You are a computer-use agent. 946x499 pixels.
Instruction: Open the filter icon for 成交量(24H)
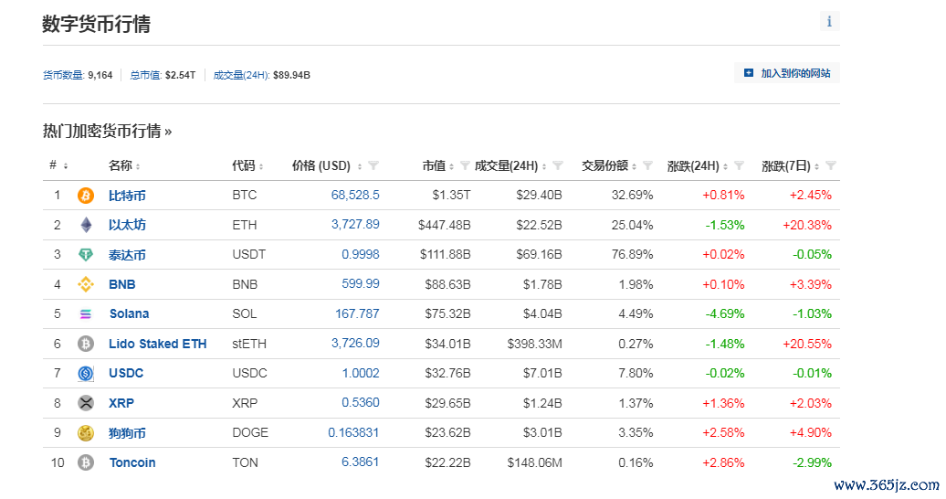[557, 165]
